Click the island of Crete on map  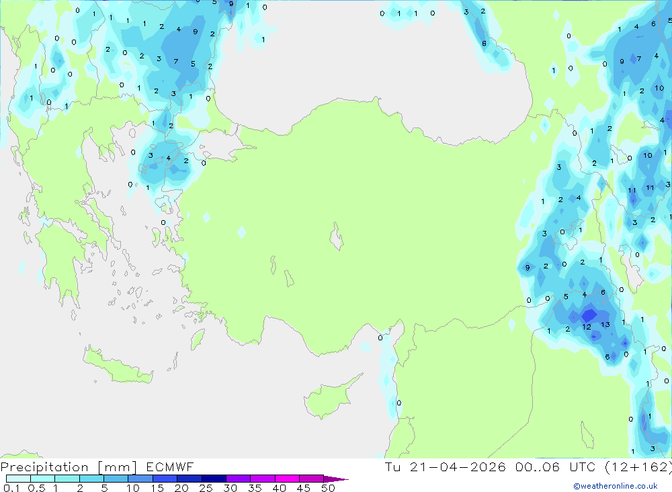(x=118, y=366)
